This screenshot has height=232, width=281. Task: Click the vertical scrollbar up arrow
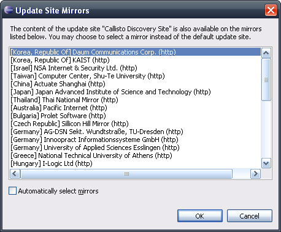tap(266, 53)
